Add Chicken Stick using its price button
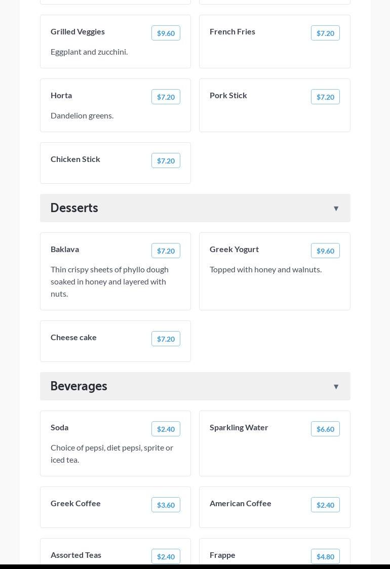The height and width of the screenshot is (569, 390). [166, 160]
